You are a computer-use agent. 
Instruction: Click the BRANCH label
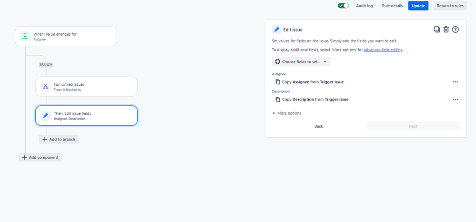pyautogui.click(x=46, y=65)
